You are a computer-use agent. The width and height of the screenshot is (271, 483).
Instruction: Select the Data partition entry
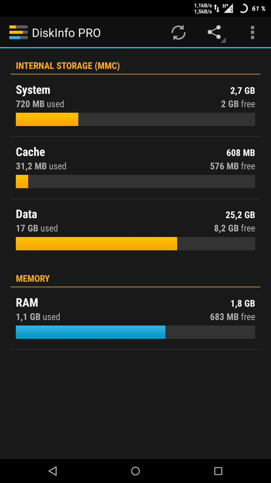[135, 230]
